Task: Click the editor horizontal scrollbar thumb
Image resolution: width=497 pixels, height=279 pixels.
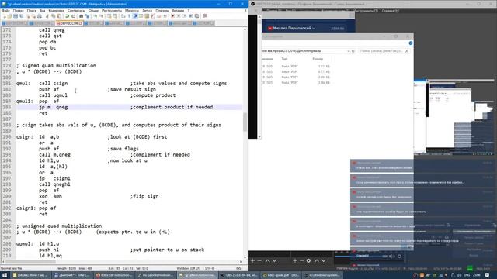Action: click(x=31, y=262)
